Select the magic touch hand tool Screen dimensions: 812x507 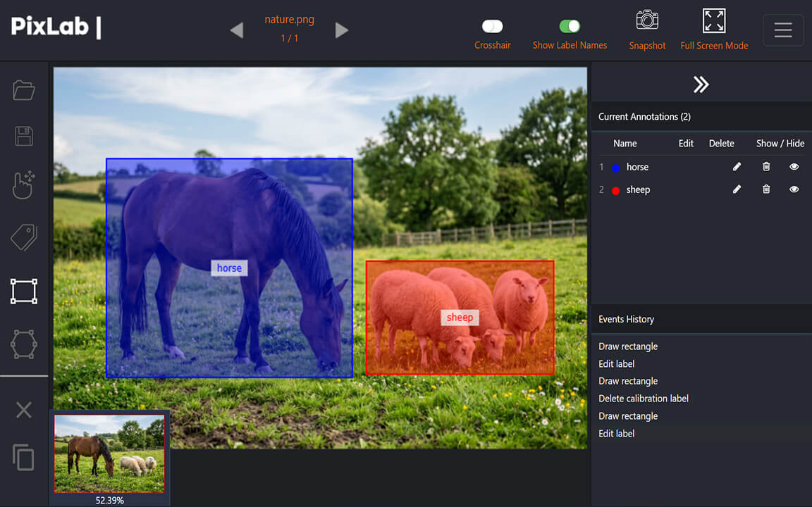click(24, 184)
